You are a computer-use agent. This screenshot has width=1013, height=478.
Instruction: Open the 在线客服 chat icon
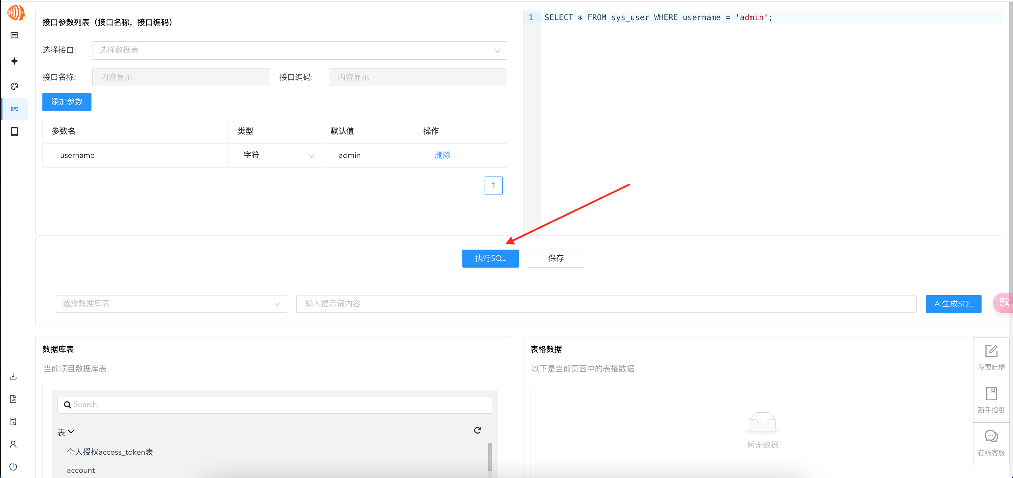point(991,436)
